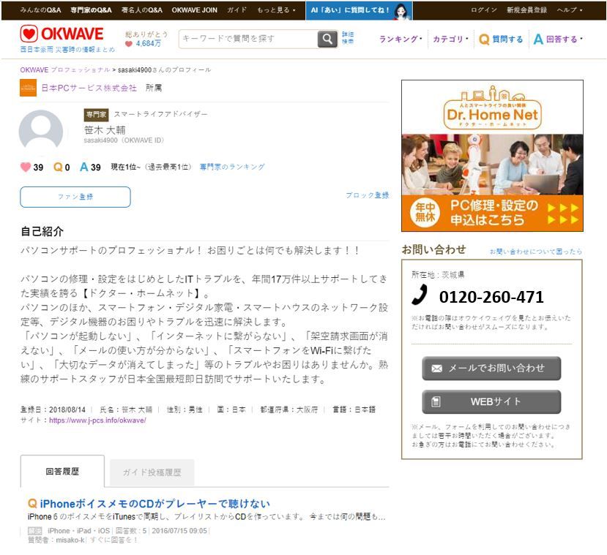Click the 登録日：2018/08/14 text
The height and width of the screenshot is (555, 607).
pyautogui.click(x=53, y=409)
